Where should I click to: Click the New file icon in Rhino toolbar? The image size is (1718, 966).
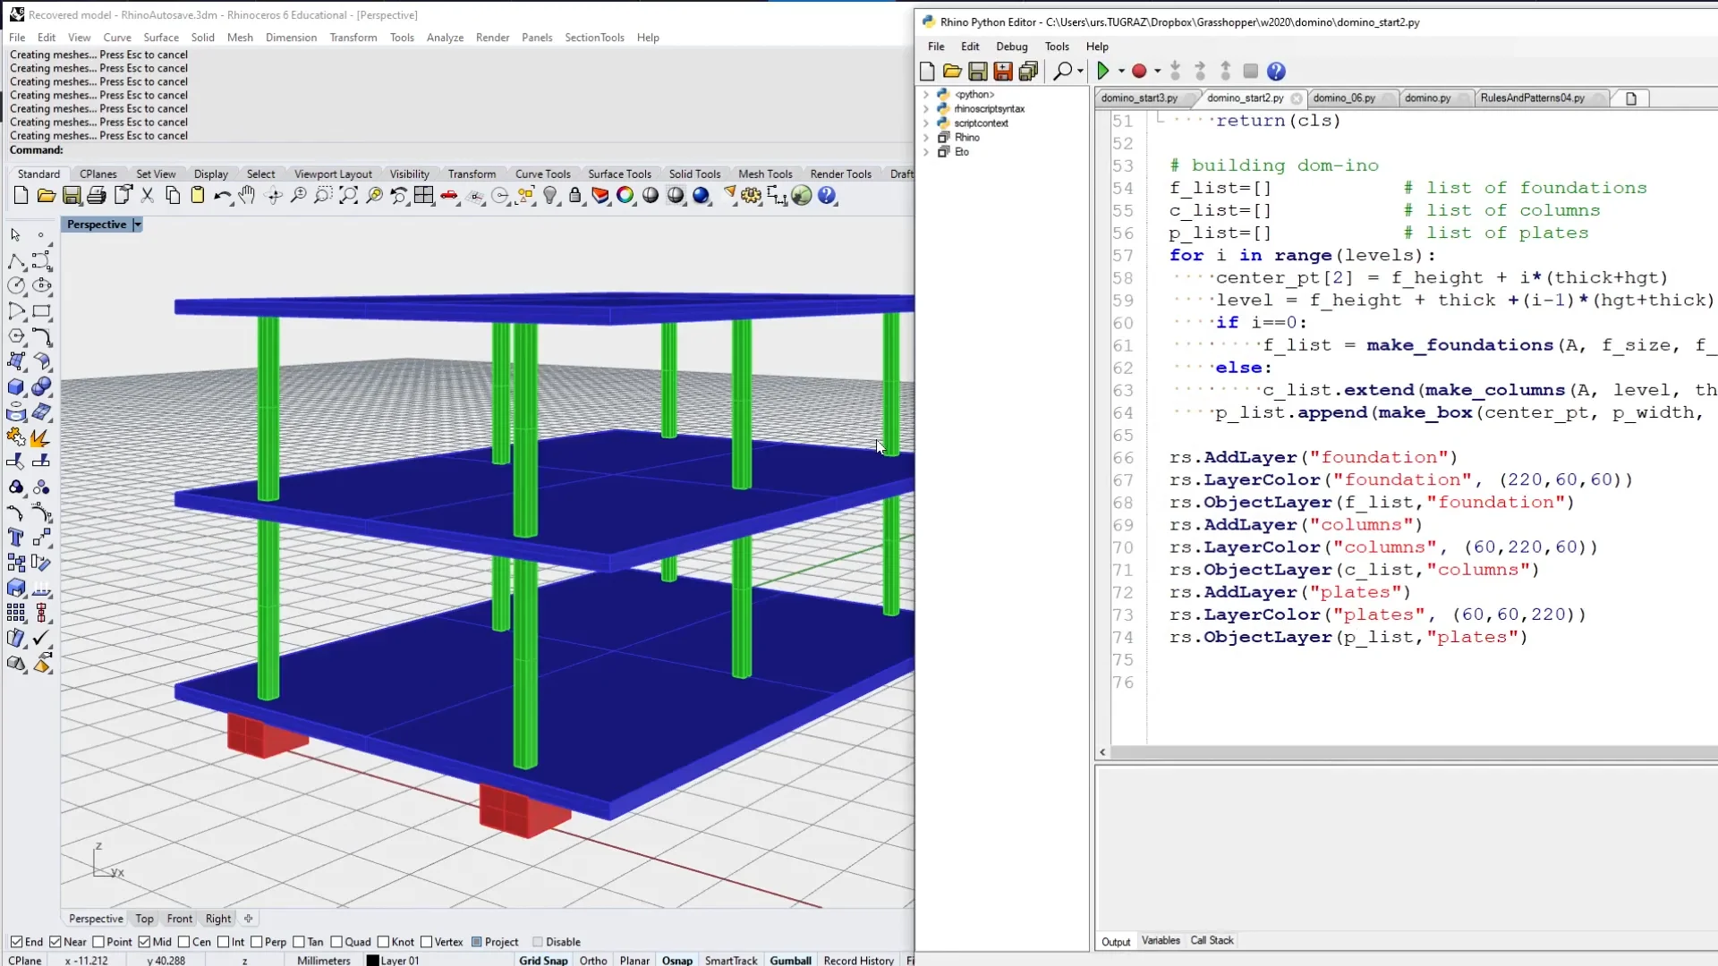[x=21, y=196]
